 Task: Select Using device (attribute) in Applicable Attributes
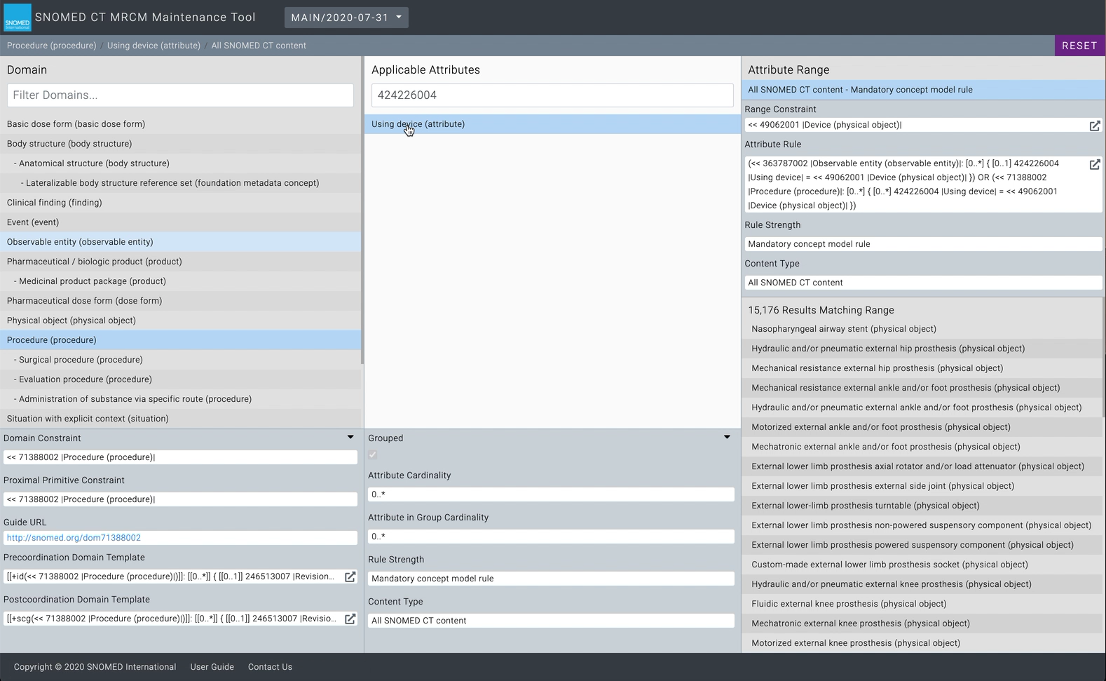tap(552, 124)
